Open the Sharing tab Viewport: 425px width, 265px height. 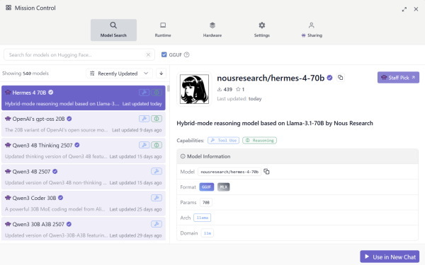(x=312, y=30)
